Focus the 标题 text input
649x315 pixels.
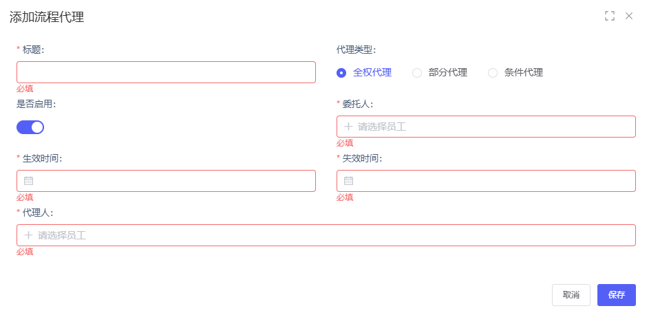pyautogui.click(x=166, y=72)
